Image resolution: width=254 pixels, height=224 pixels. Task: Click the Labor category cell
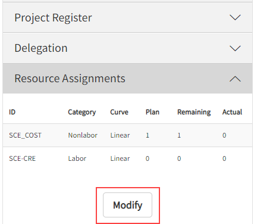(x=77, y=158)
